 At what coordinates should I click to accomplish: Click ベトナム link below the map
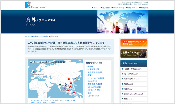(46, 102)
